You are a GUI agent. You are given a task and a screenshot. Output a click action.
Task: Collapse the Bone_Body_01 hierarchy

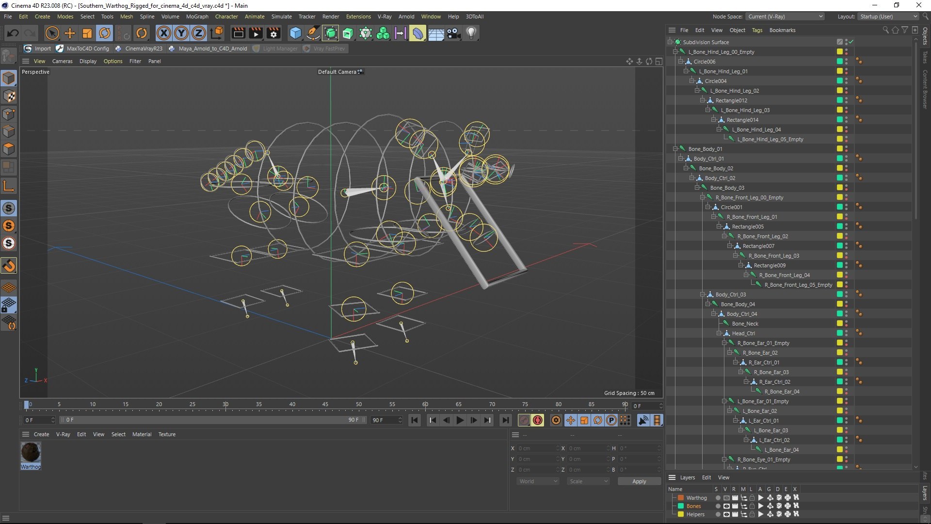[x=675, y=148]
